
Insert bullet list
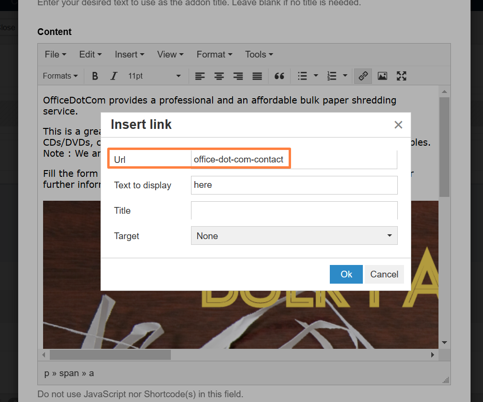(x=303, y=76)
